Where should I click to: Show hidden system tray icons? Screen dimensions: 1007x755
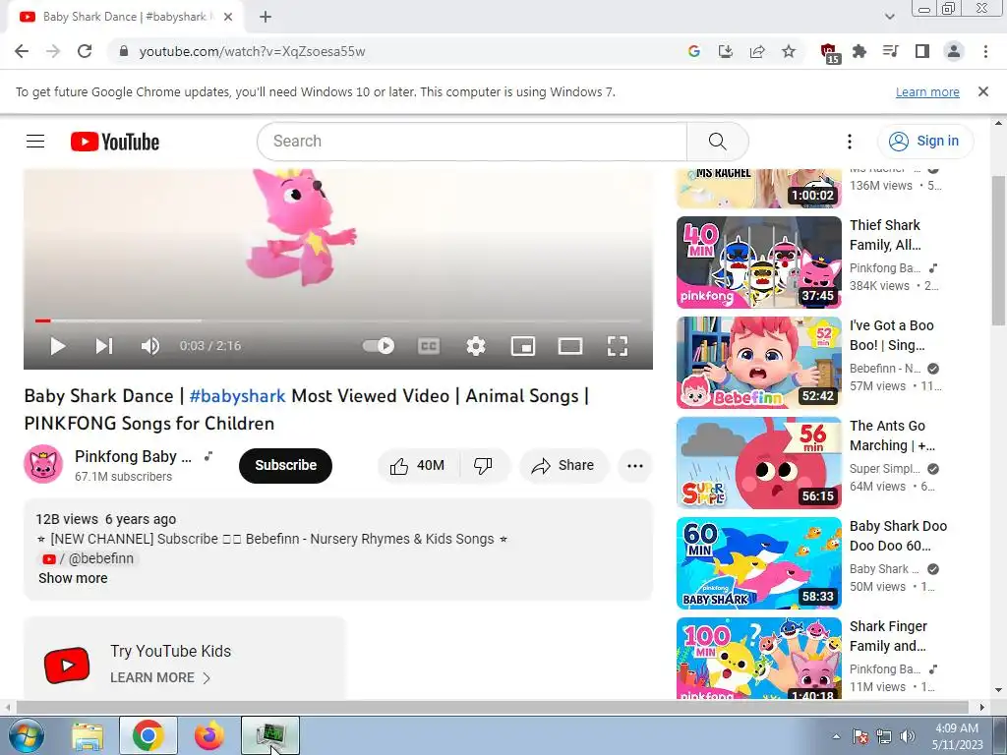coord(836,736)
